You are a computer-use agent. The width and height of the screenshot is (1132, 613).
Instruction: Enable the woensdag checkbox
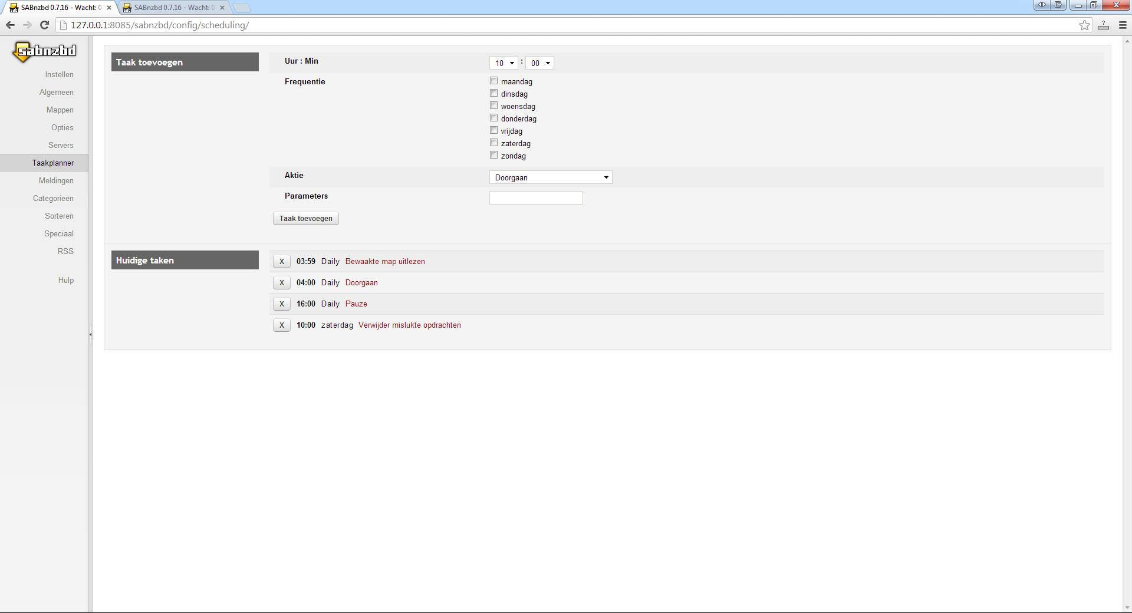(x=494, y=106)
